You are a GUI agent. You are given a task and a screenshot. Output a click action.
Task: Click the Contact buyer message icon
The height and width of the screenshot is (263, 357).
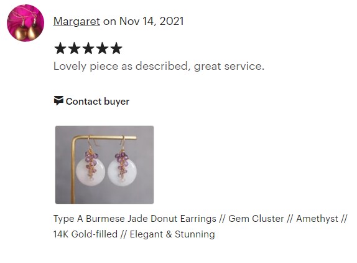tap(58, 100)
